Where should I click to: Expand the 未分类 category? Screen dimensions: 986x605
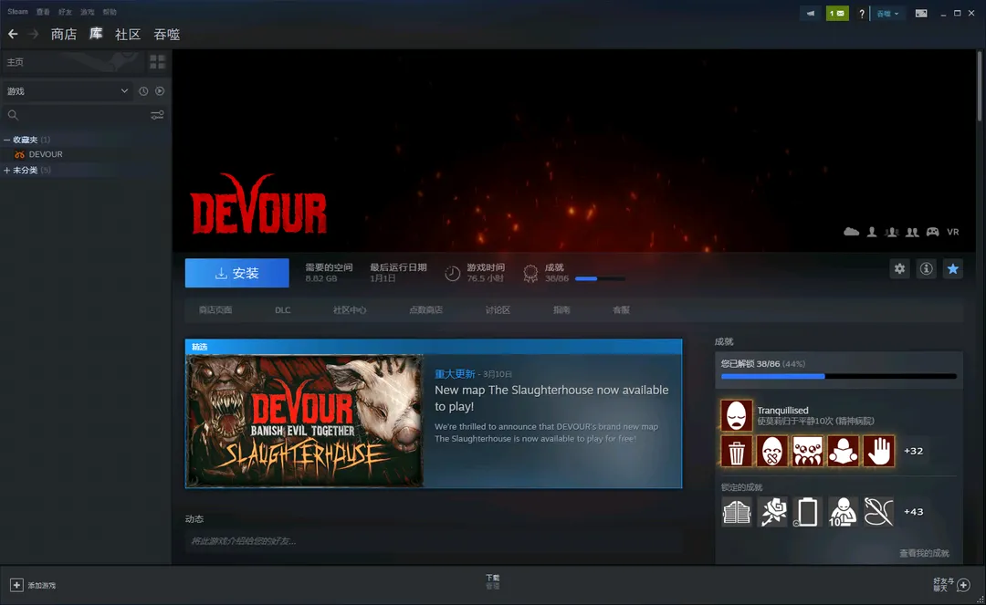tap(7, 171)
